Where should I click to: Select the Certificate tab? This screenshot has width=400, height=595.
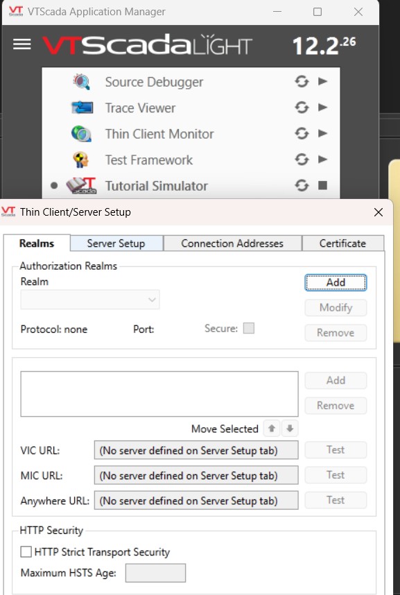coord(342,243)
